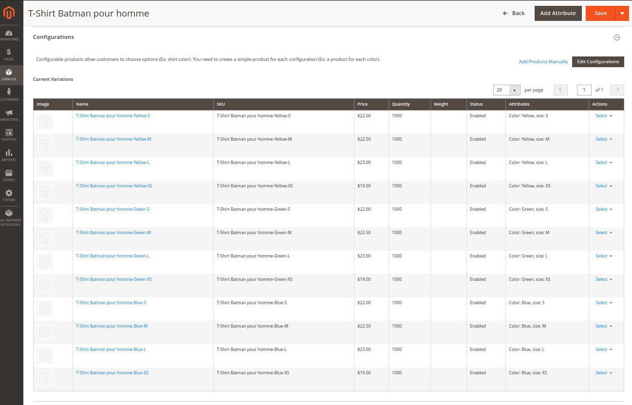Click the $19.00 price of Green-XS
The image size is (632, 405).
tap(364, 279)
